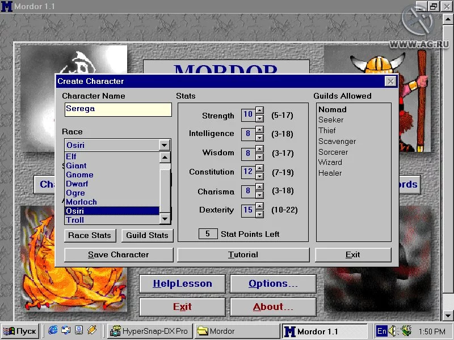Click the Character Name field

click(118, 109)
